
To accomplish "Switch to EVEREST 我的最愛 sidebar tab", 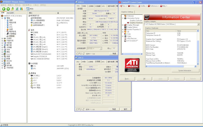I will [x=10, y=13].
